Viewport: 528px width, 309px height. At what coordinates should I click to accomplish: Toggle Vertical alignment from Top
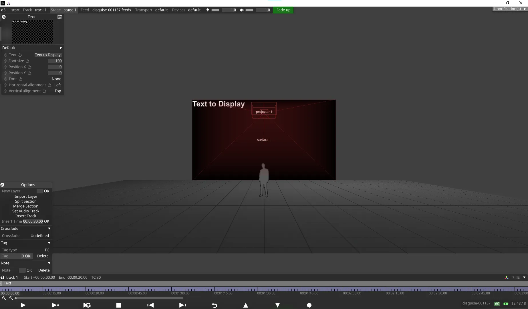click(x=57, y=91)
